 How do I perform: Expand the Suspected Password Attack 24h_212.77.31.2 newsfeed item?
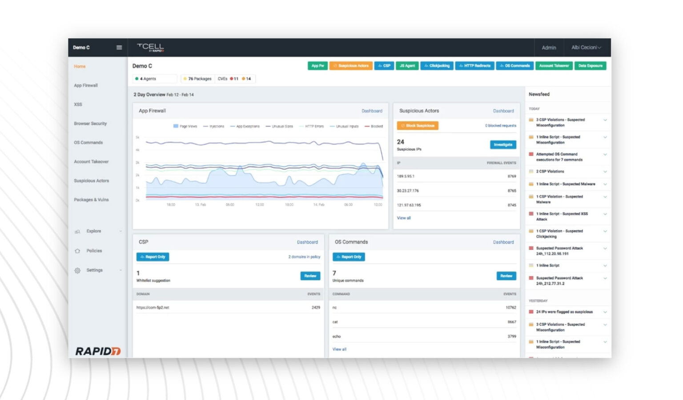(x=605, y=278)
